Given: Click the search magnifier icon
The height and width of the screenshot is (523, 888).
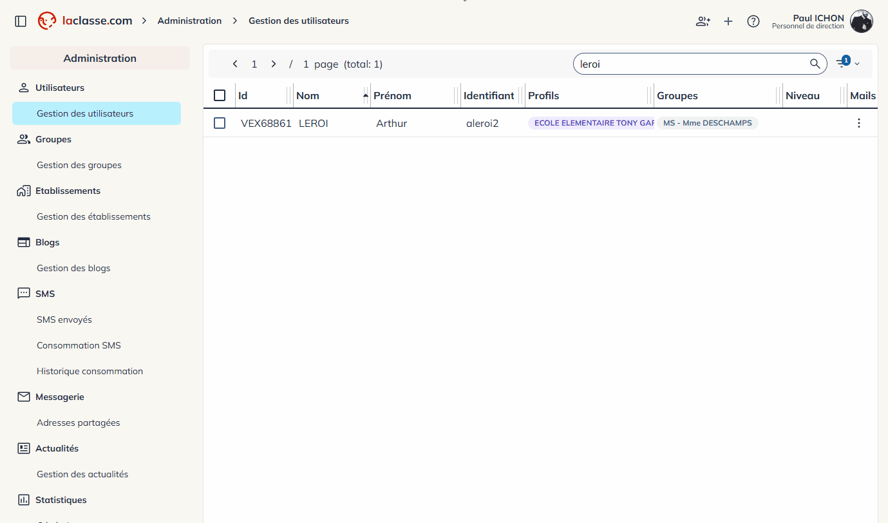Looking at the screenshot, I should click(815, 64).
